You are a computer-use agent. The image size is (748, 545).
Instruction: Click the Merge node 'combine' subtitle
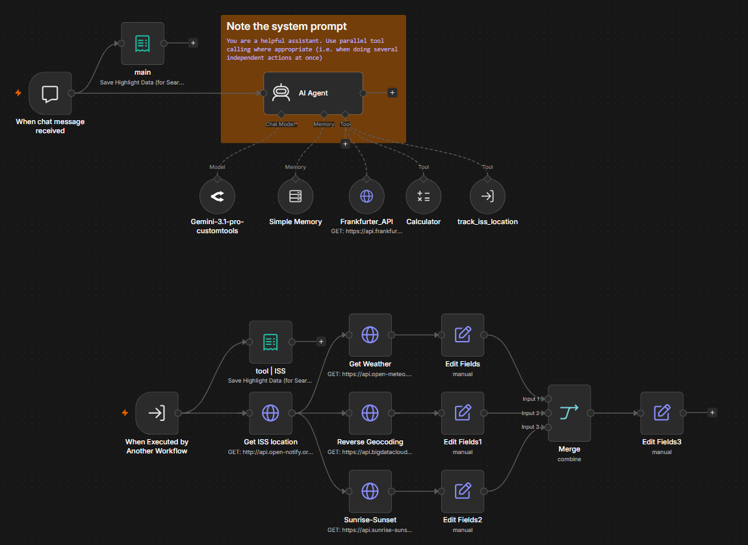[x=569, y=459]
